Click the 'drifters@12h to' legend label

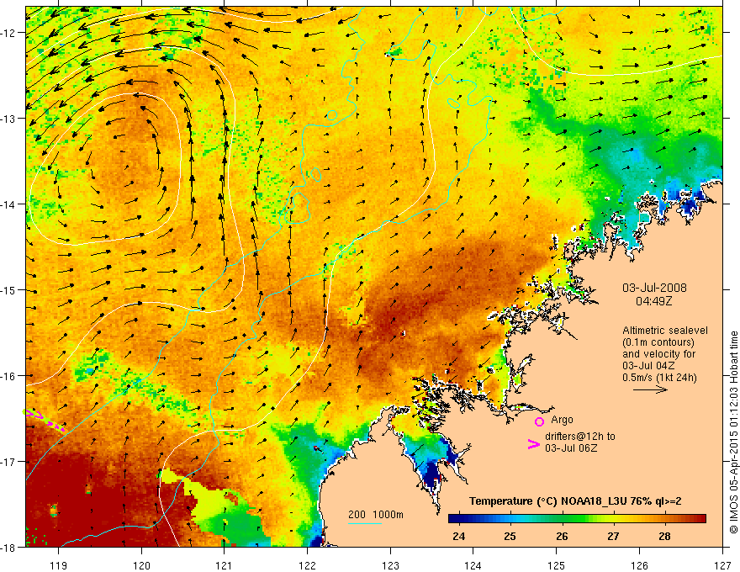click(x=580, y=437)
